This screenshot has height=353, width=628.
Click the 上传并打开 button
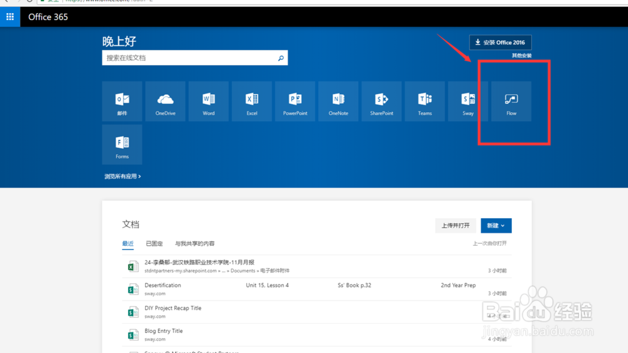coord(455,226)
